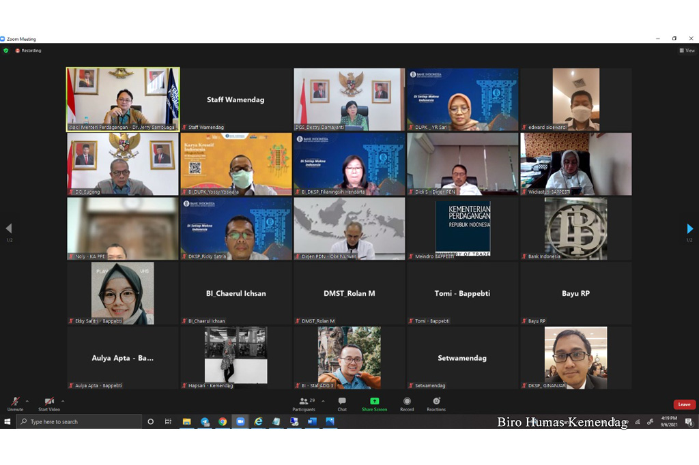The image size is (699, 465).
Task: Open Telegram from the taskbar
Action: 205,421
